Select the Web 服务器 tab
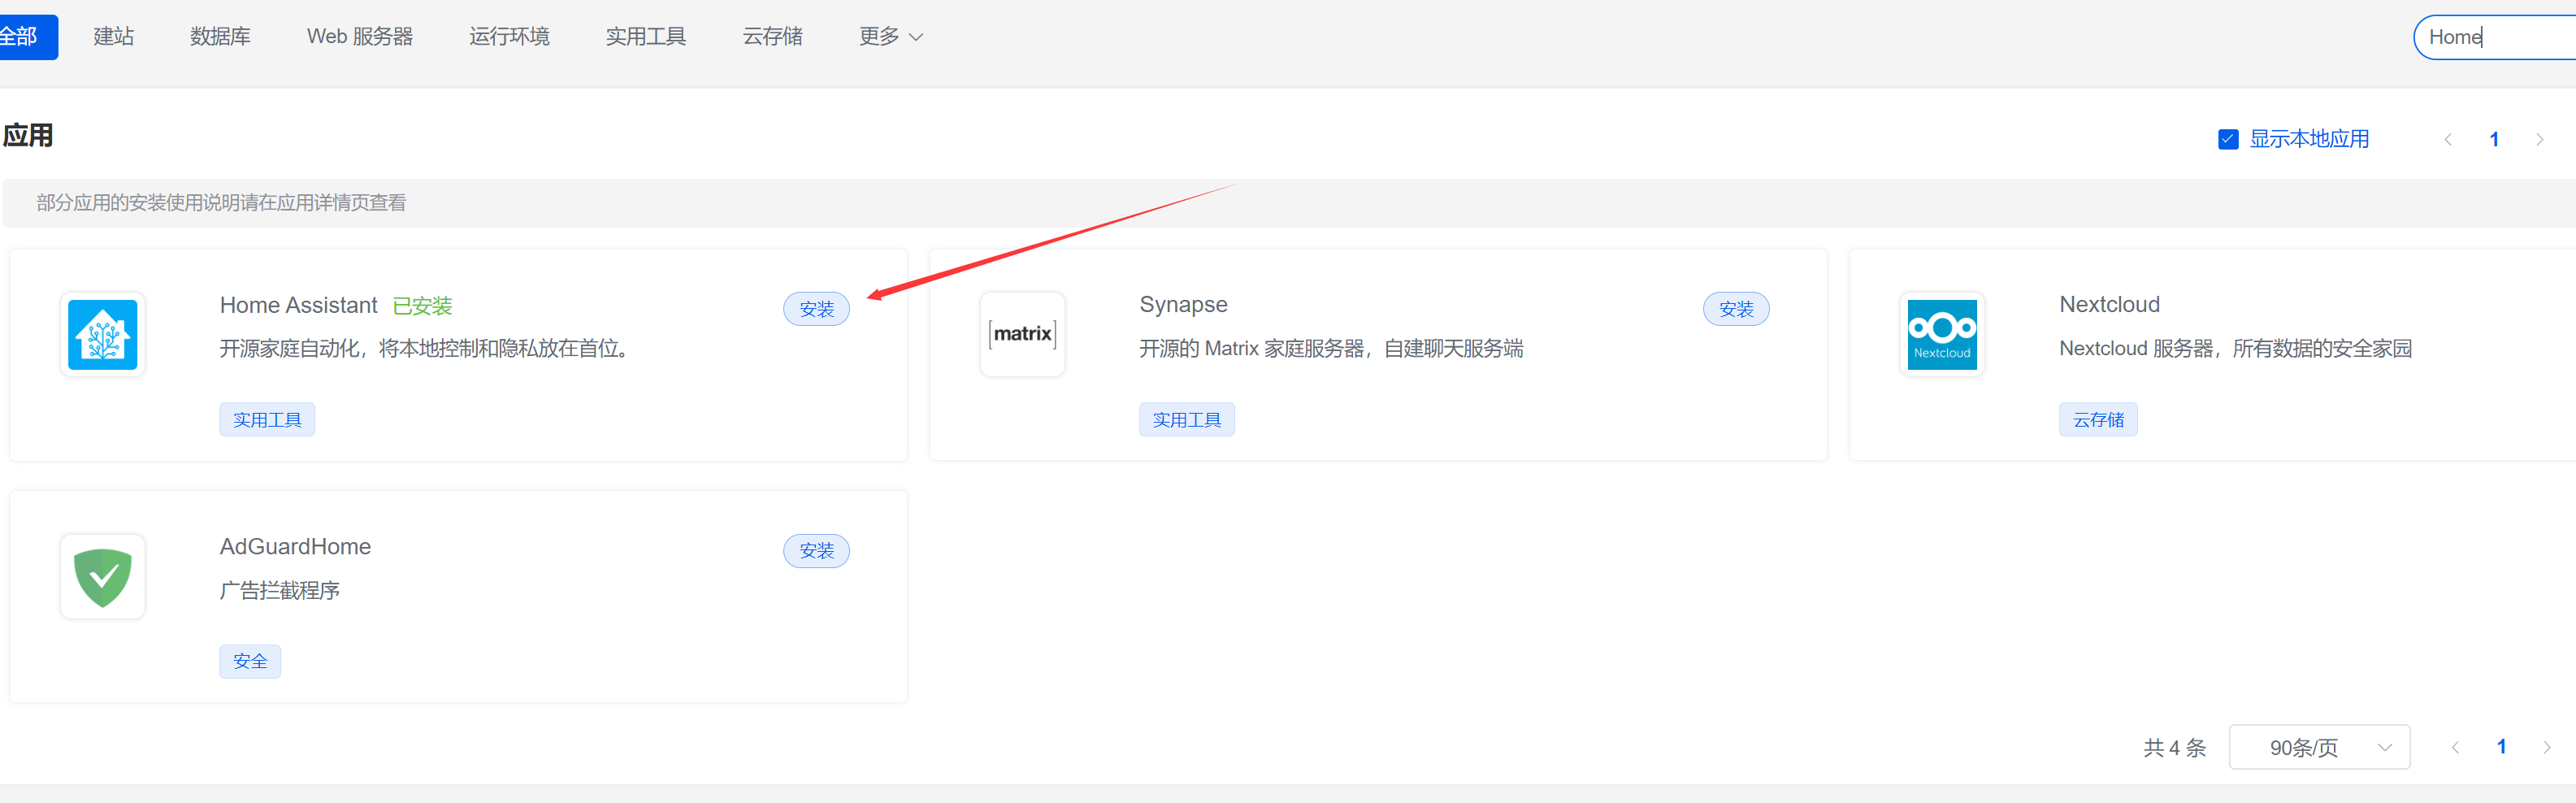This screenshot has width=2576, height=803. click(360, 37)
